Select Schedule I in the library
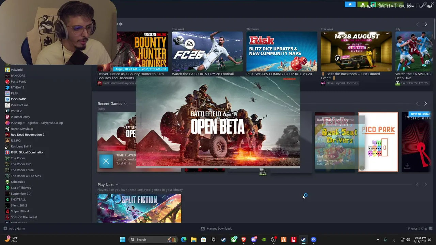The width and height of the screenshot is (436, 245). (18, 182)
